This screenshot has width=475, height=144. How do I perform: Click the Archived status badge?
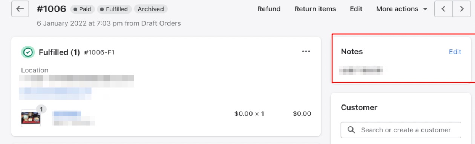coord(150,9)
